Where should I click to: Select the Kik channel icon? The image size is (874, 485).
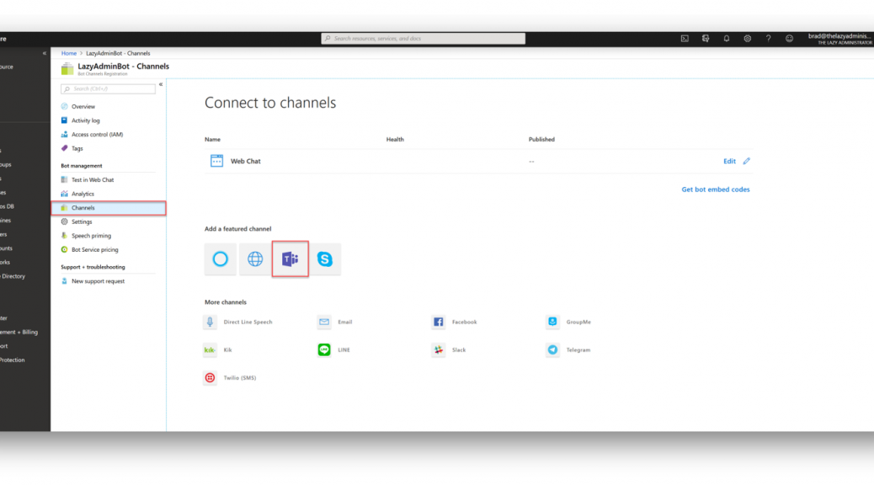pyautogui.click(x=211, y=350)
